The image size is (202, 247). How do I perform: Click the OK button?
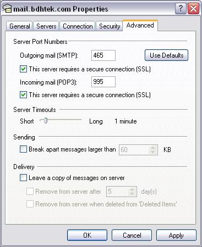[x=87, y=235]
